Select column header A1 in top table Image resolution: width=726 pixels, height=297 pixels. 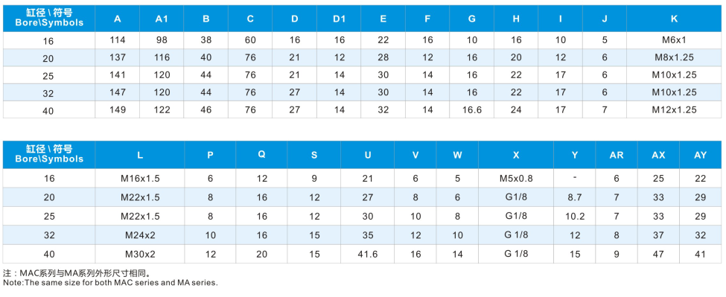tap(162, 19)
